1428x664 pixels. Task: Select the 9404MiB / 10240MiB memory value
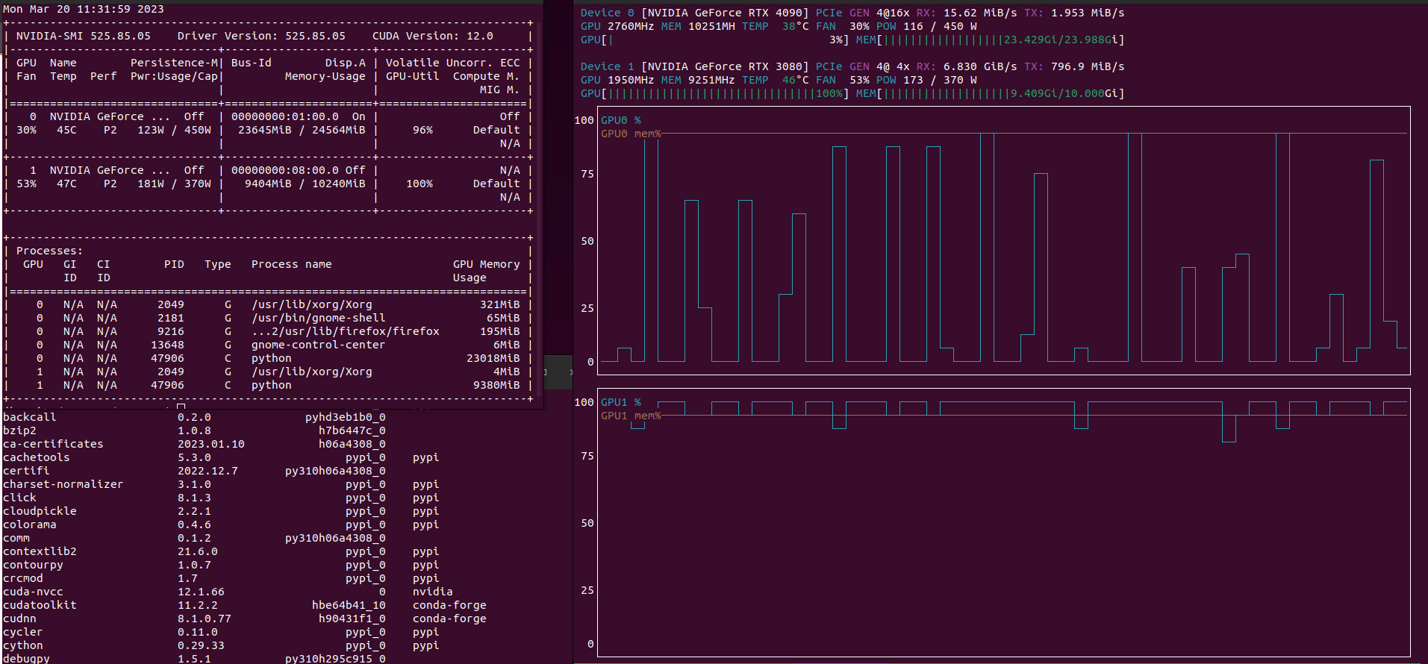[x=305, y=184]
